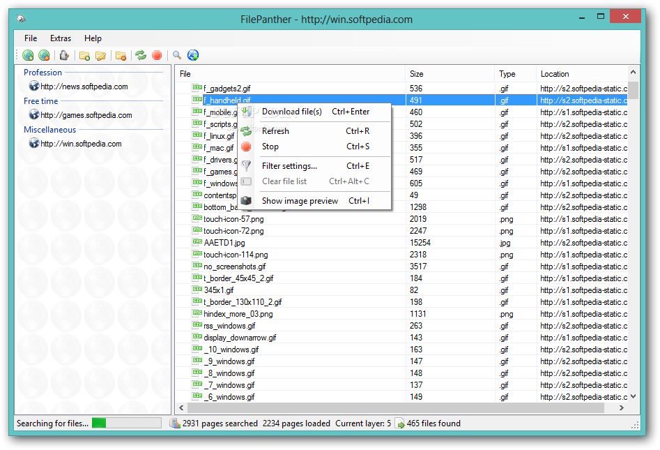Screen dimensions: 660x450
Task: Choose Download file(s) from context menu
Action: pyautogui.click(x=315, y=112)
